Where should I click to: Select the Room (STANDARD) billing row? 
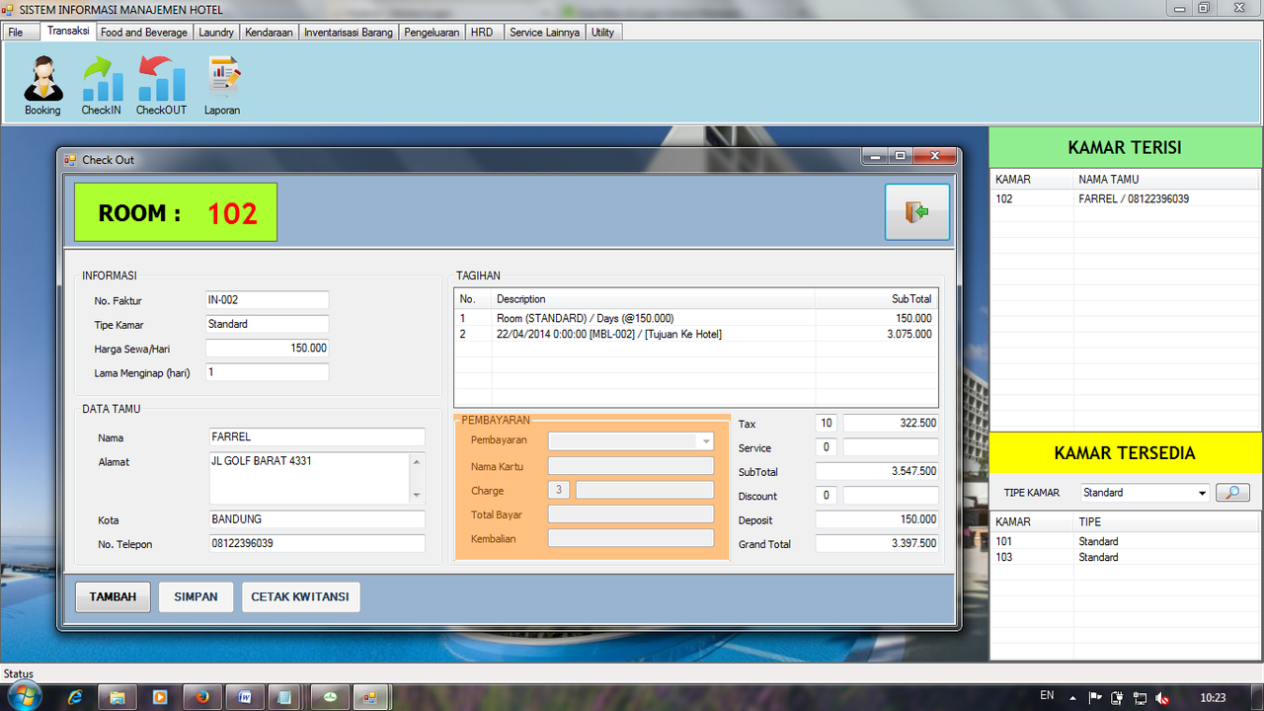695,318
